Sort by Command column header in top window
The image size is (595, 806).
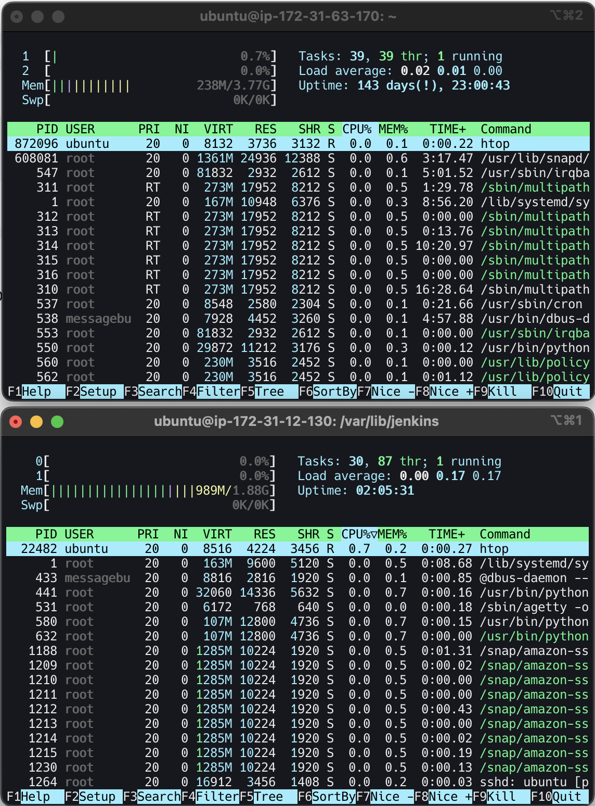click(x=506, y=129)
